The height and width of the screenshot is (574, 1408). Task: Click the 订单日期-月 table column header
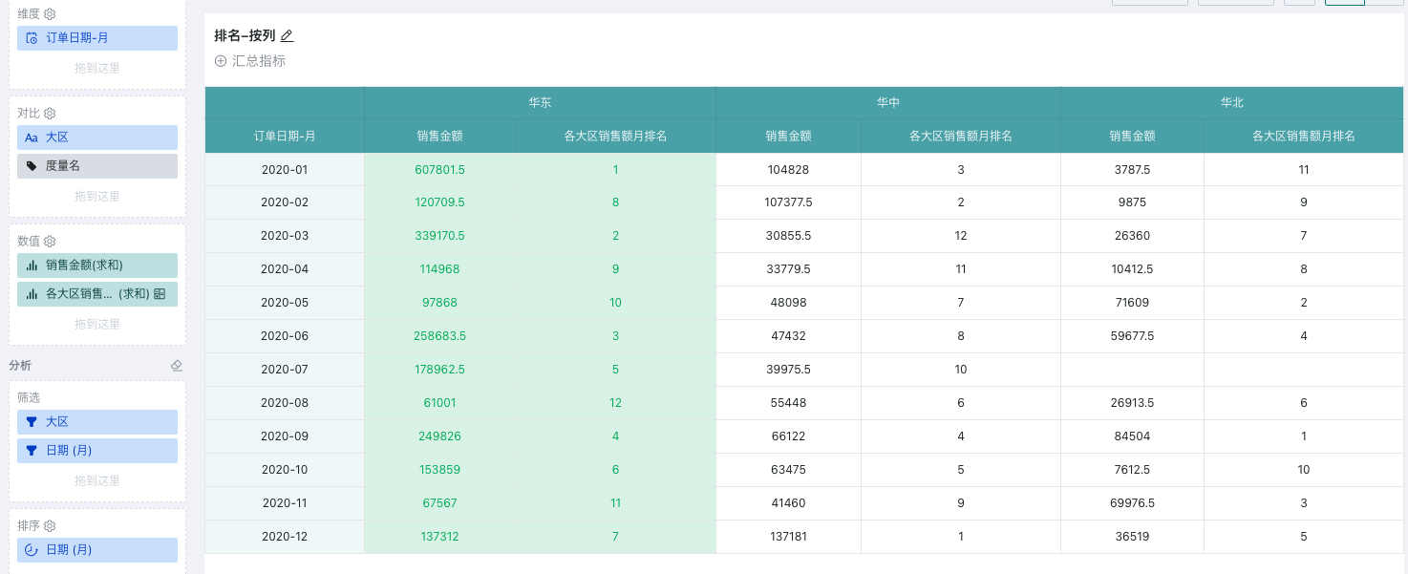[285, 136]
